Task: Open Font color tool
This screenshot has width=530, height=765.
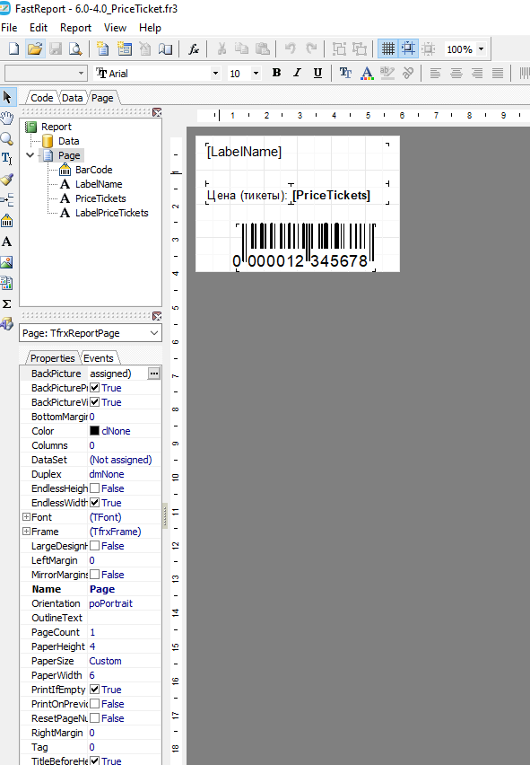Action: tap(367, 74)
